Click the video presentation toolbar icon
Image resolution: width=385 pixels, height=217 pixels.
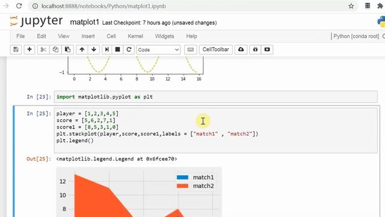267,49
